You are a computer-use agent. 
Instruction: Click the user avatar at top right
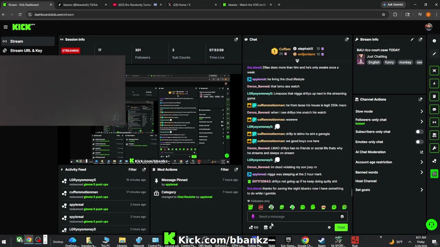pyautogui.click(x=428, y=27)
